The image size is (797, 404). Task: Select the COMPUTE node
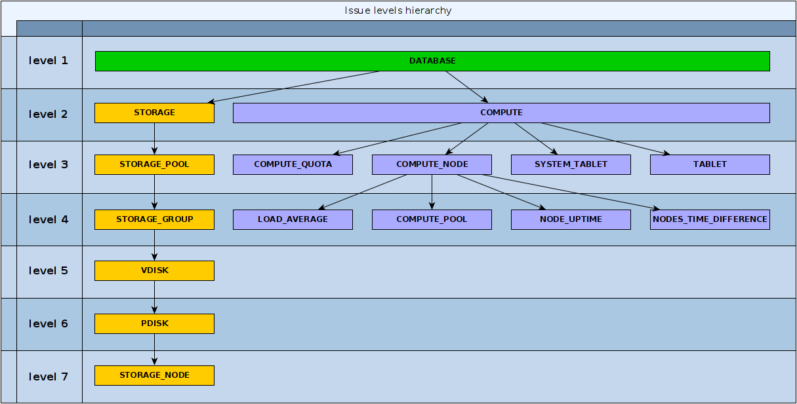[502, 112]
